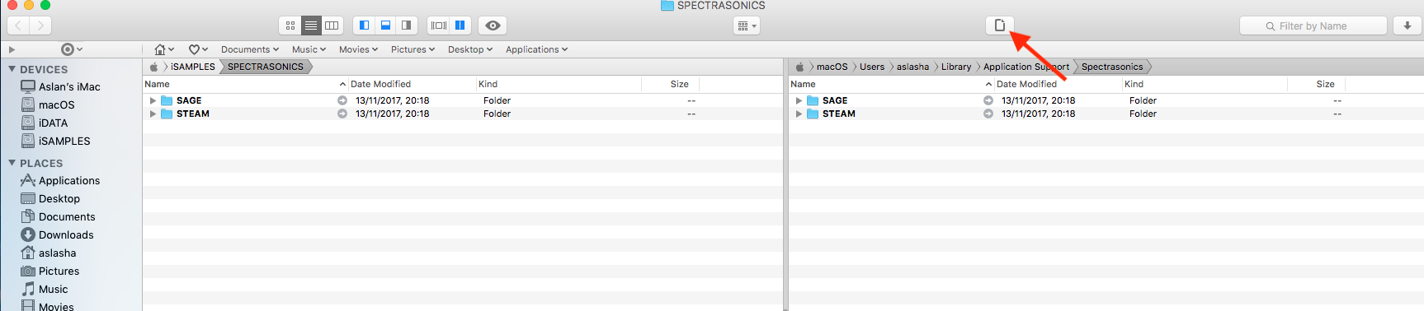This screenshot has width=1424, height=311.
Task: Click the copy document toolbar icon
Action: pyautogui.click(x=1000, y=26)
